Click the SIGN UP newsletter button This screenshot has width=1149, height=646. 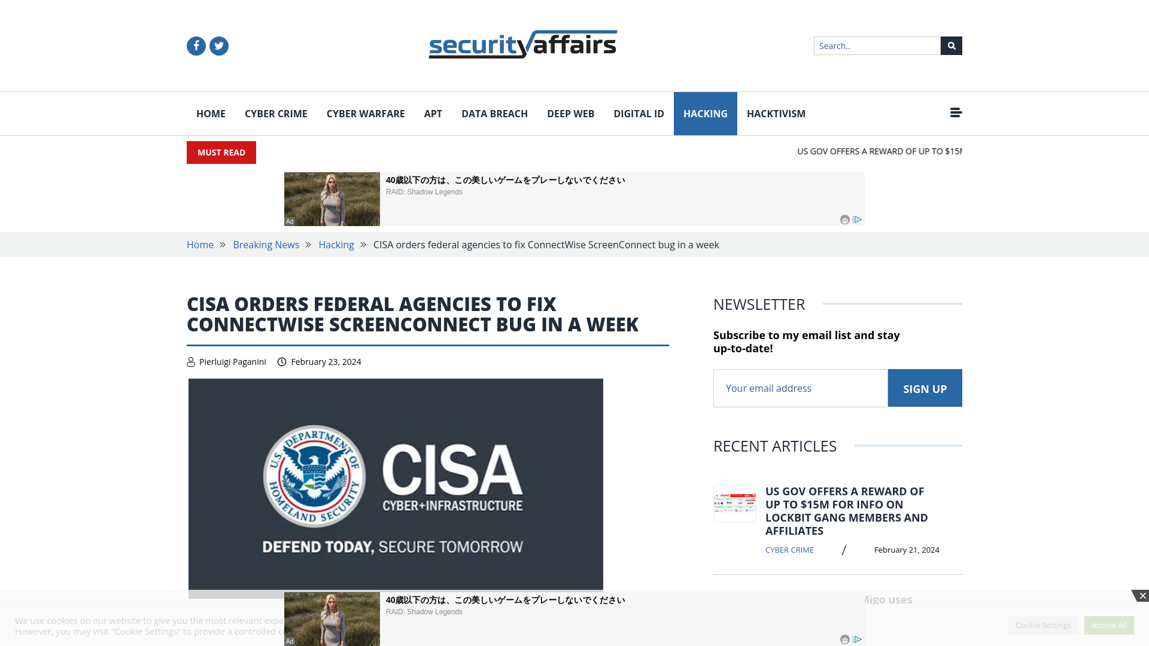point(925,387)
